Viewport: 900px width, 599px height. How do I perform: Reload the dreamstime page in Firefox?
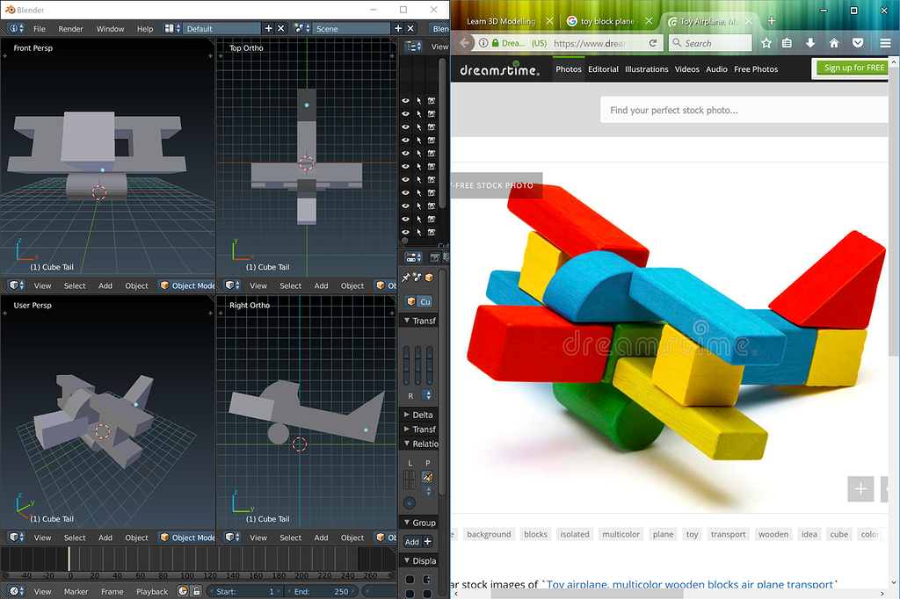pos(653,43)
